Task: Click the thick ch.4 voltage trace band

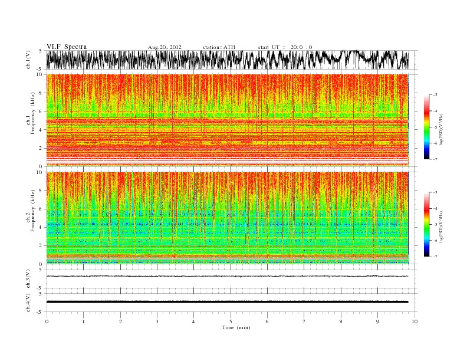Action: point(227,302)
